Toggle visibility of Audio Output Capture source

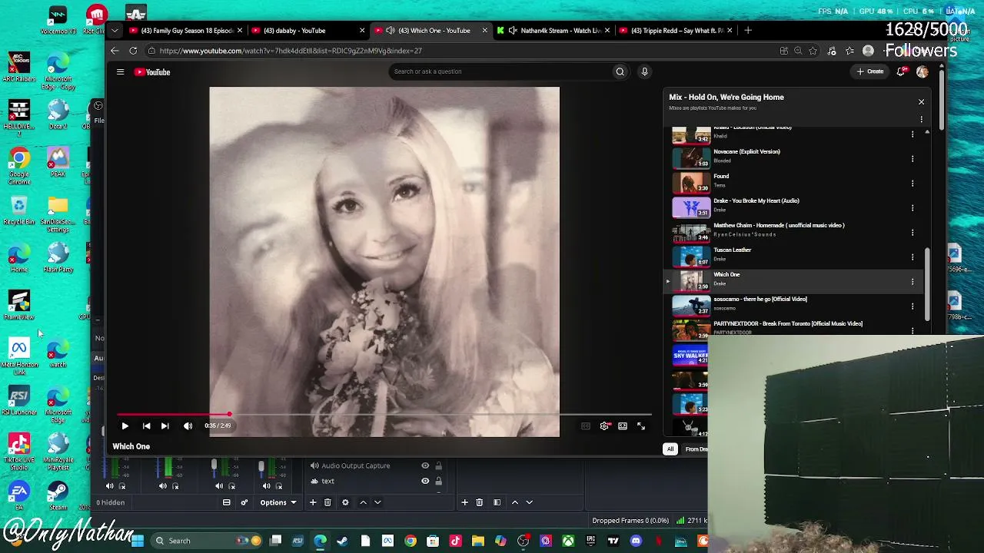[x=425, y=465]
